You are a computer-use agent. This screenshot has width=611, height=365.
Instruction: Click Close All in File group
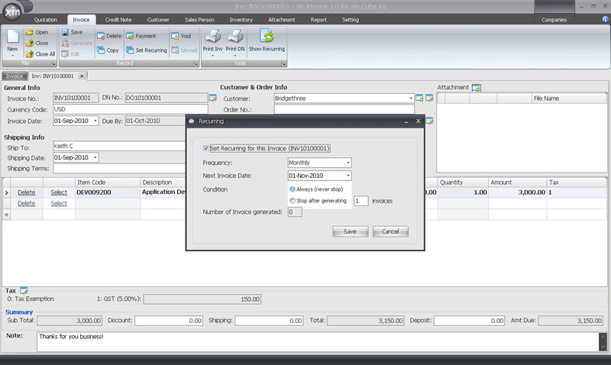point(40,54)
